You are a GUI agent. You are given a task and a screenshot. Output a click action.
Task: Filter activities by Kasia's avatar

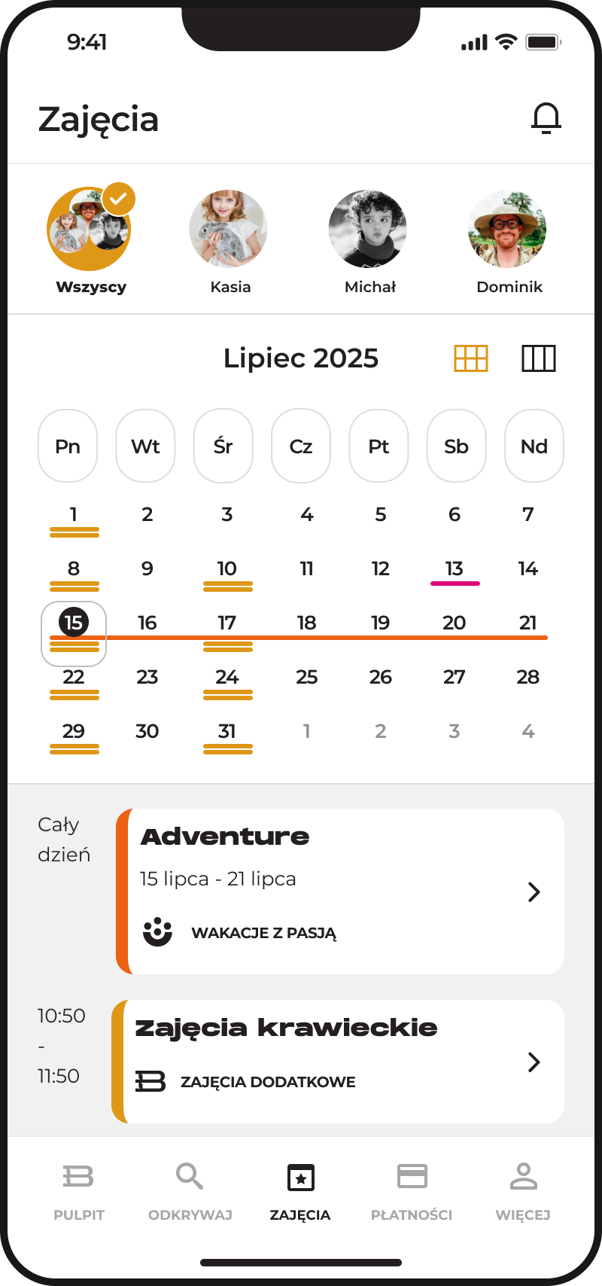(x=229, y=230)
